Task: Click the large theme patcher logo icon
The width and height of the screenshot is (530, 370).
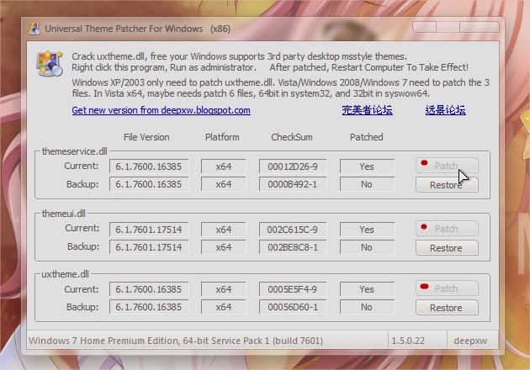Action: (x=50, y=64)
